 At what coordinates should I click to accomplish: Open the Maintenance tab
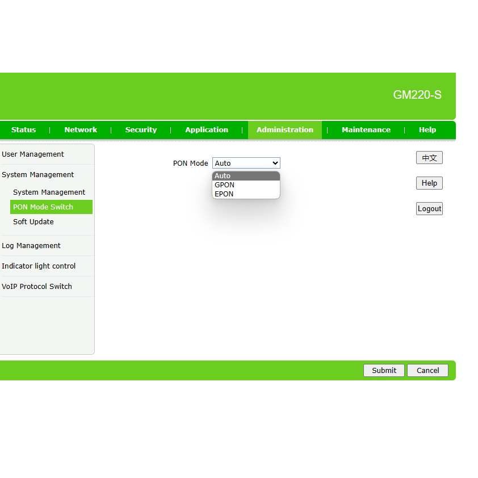(x=366, y=130)
